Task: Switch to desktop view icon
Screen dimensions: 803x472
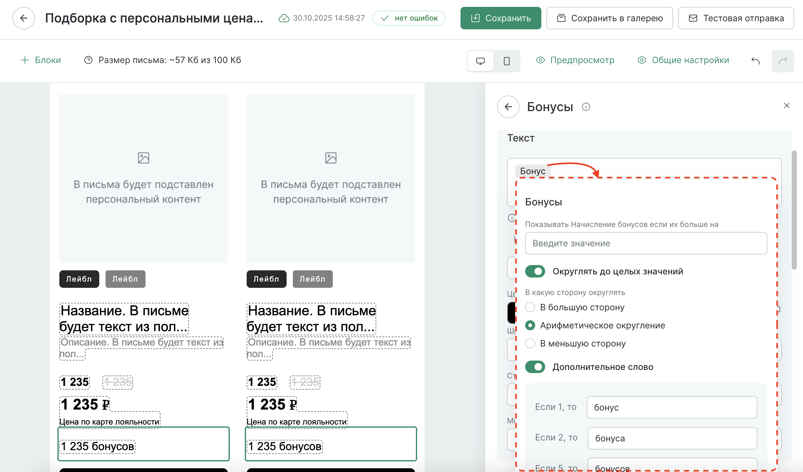Action: pyautogui.click(x=480, y=61)
